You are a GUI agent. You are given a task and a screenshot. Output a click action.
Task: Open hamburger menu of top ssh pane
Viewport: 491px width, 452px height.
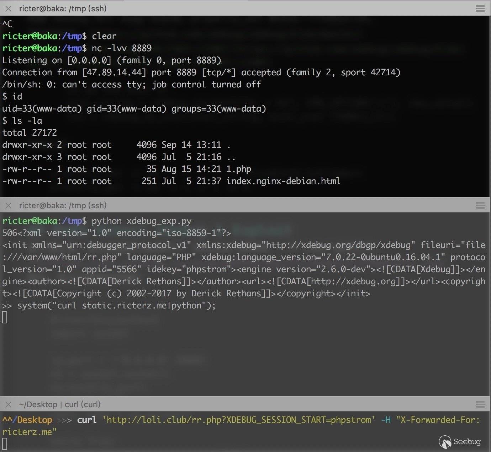pyautogui.click(x=480, y=9)
